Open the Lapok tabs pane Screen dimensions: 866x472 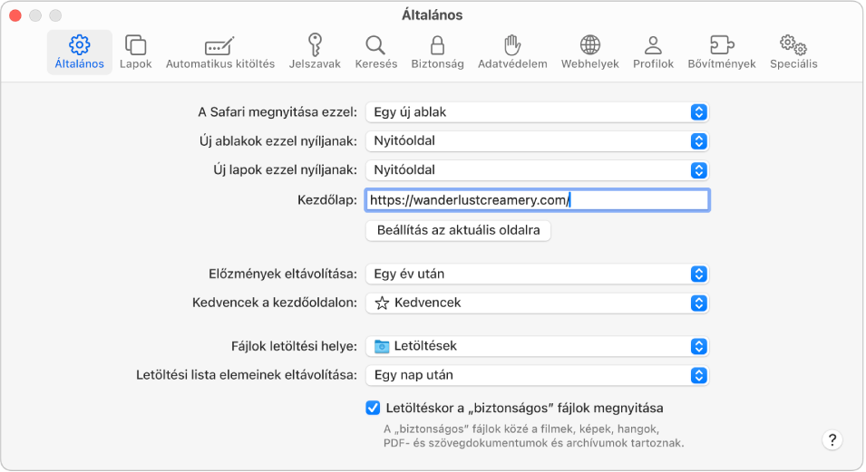[x=135, y=53]
